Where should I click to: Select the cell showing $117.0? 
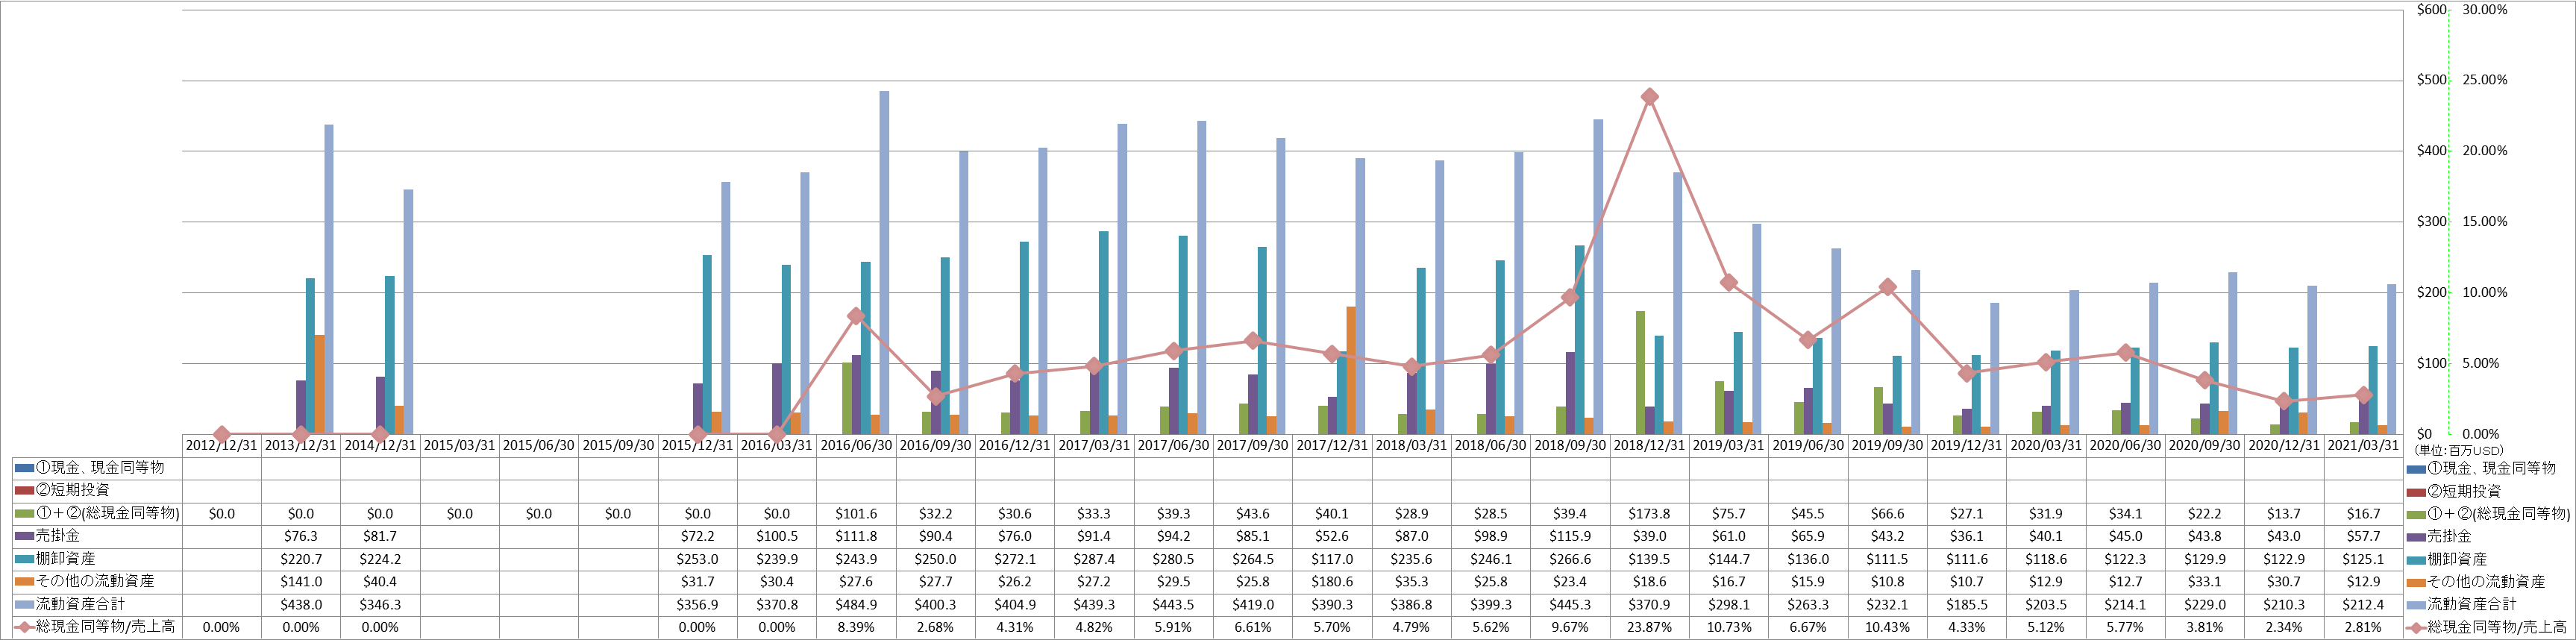[1332, 559]
